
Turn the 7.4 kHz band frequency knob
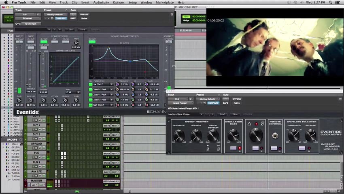coord(117,100)
